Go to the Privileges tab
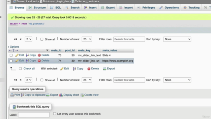This screenshot has height=119, width=211. pos(146,8)
